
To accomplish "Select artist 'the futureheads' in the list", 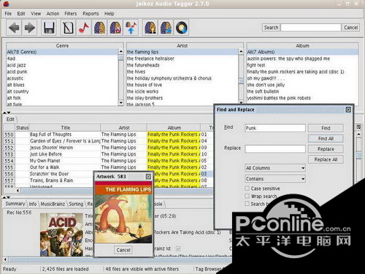I will pos(143,65).
